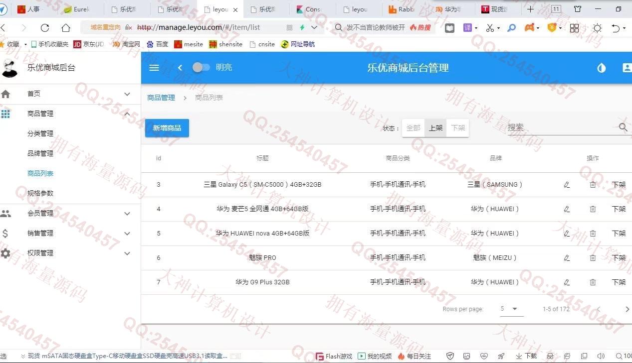The width and height of the screenshot is (632, 363).
Task: Switch to the Eurek browser tab
Action: click(76, 9)
